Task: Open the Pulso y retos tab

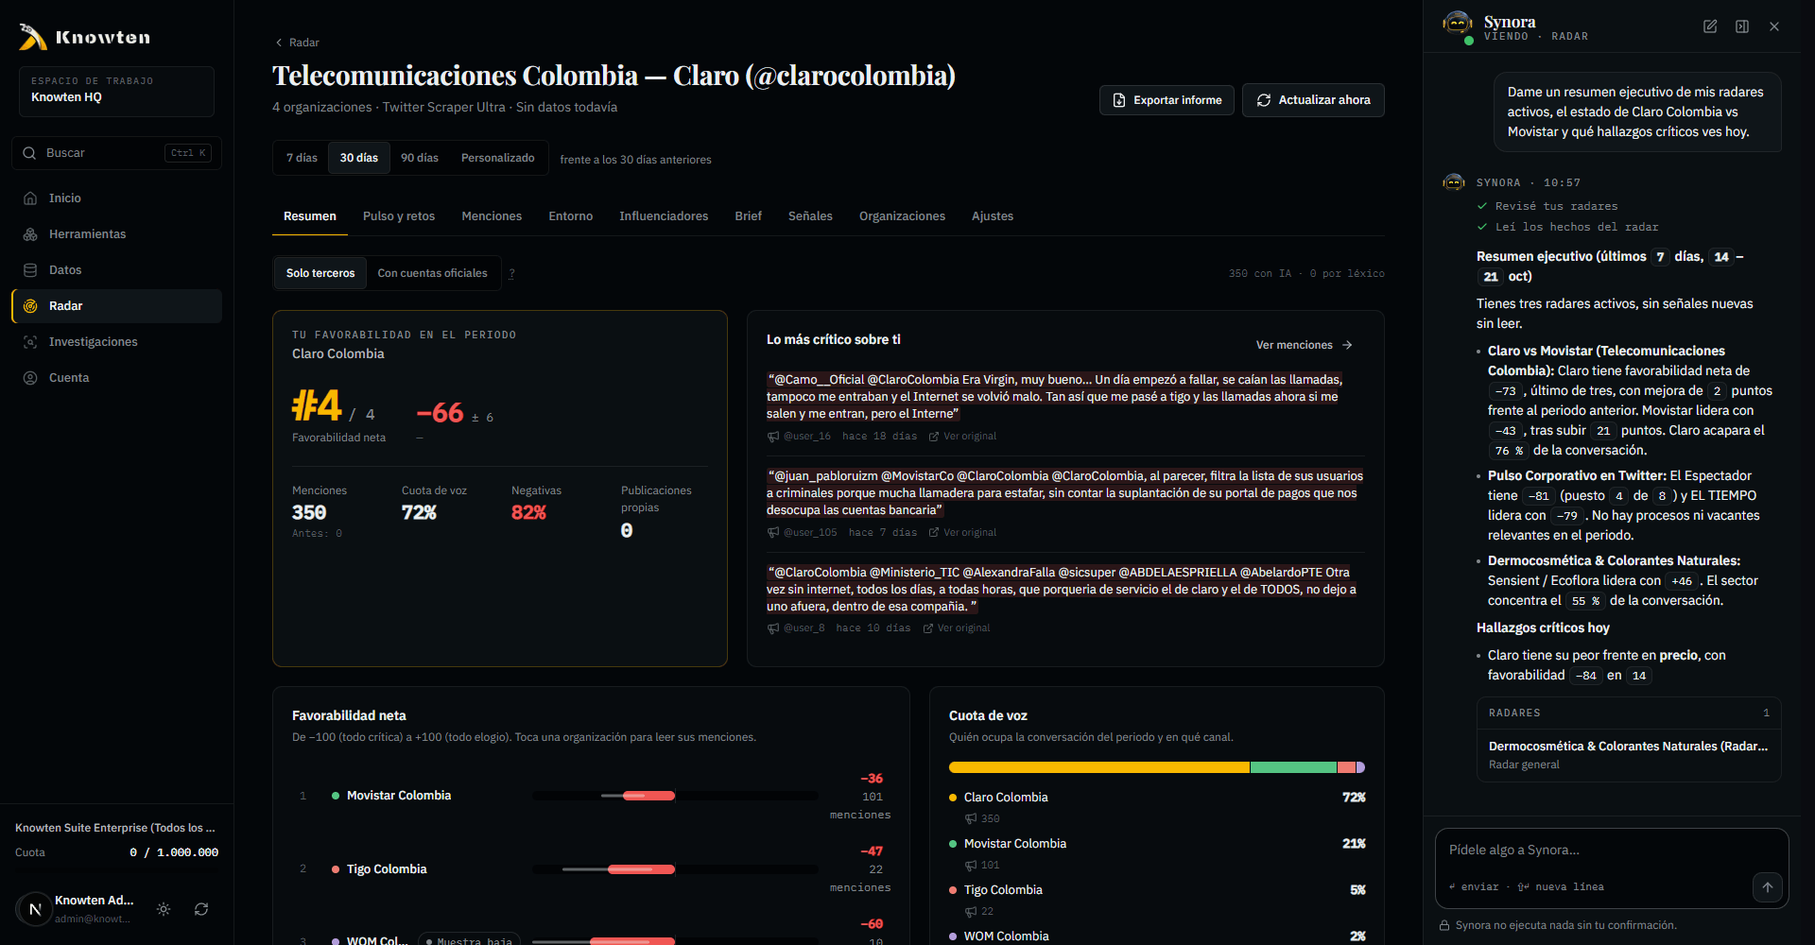Action: (399, 216)
